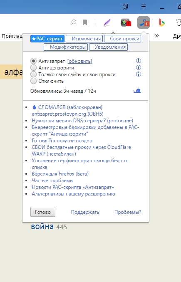Click the Готово button
181x282 pixels.
[43, 212]
